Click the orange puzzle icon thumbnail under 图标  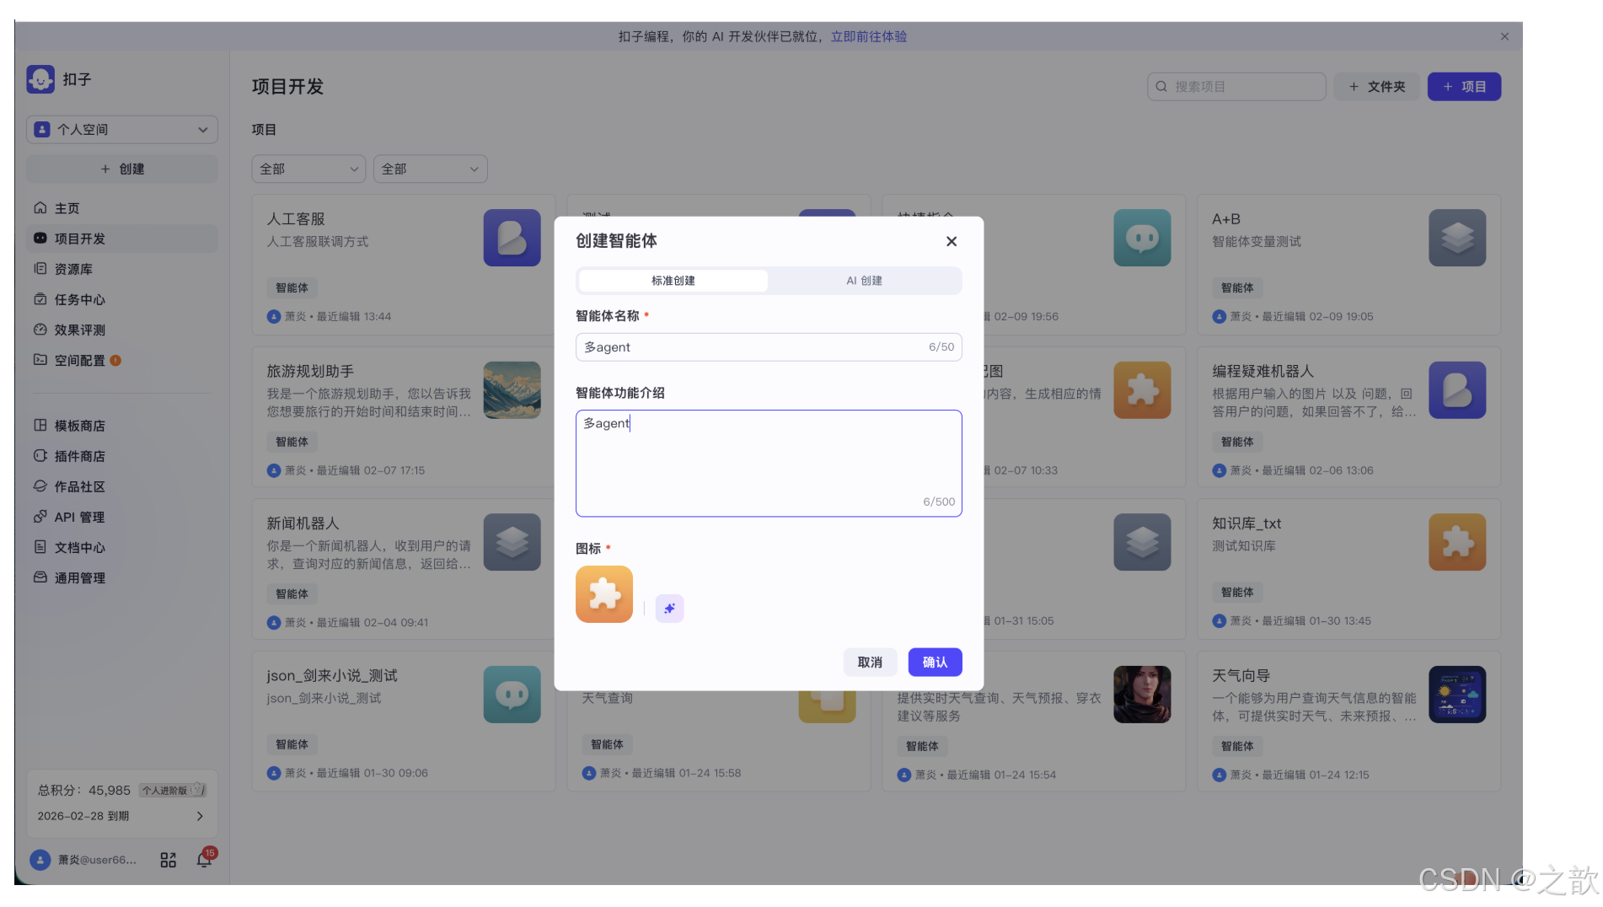coord(603,593)
